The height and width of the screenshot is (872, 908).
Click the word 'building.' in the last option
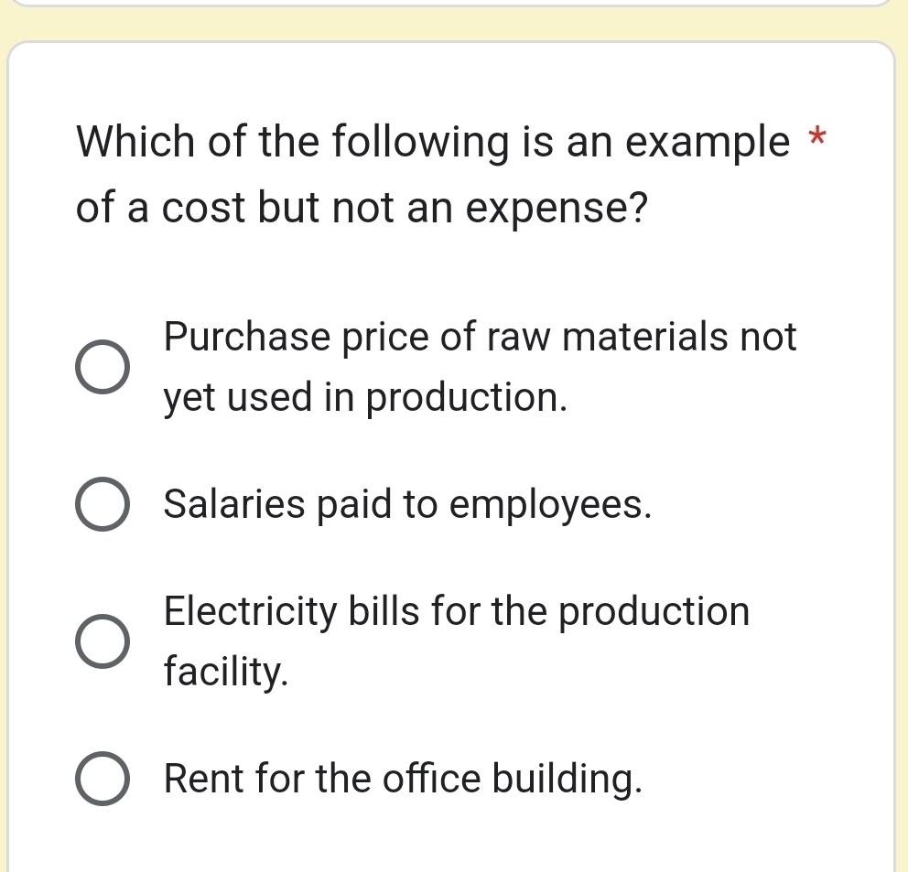point(566,779)
